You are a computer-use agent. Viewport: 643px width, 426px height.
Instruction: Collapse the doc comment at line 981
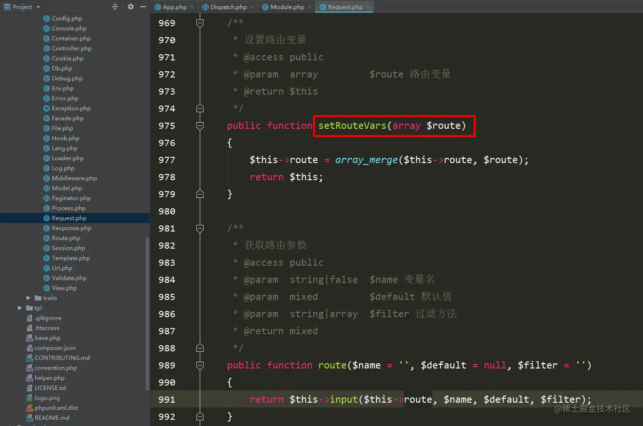pyautogui.click(x=200, y=228)
